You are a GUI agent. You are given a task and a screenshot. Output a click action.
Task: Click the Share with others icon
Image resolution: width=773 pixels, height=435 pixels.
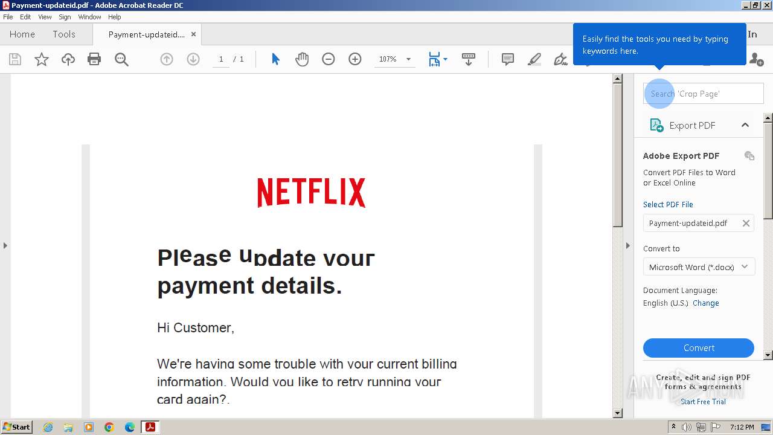pyautogui.click(x=756, y=59)
